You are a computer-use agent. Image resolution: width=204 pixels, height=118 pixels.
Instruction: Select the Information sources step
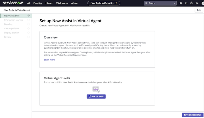16,20
